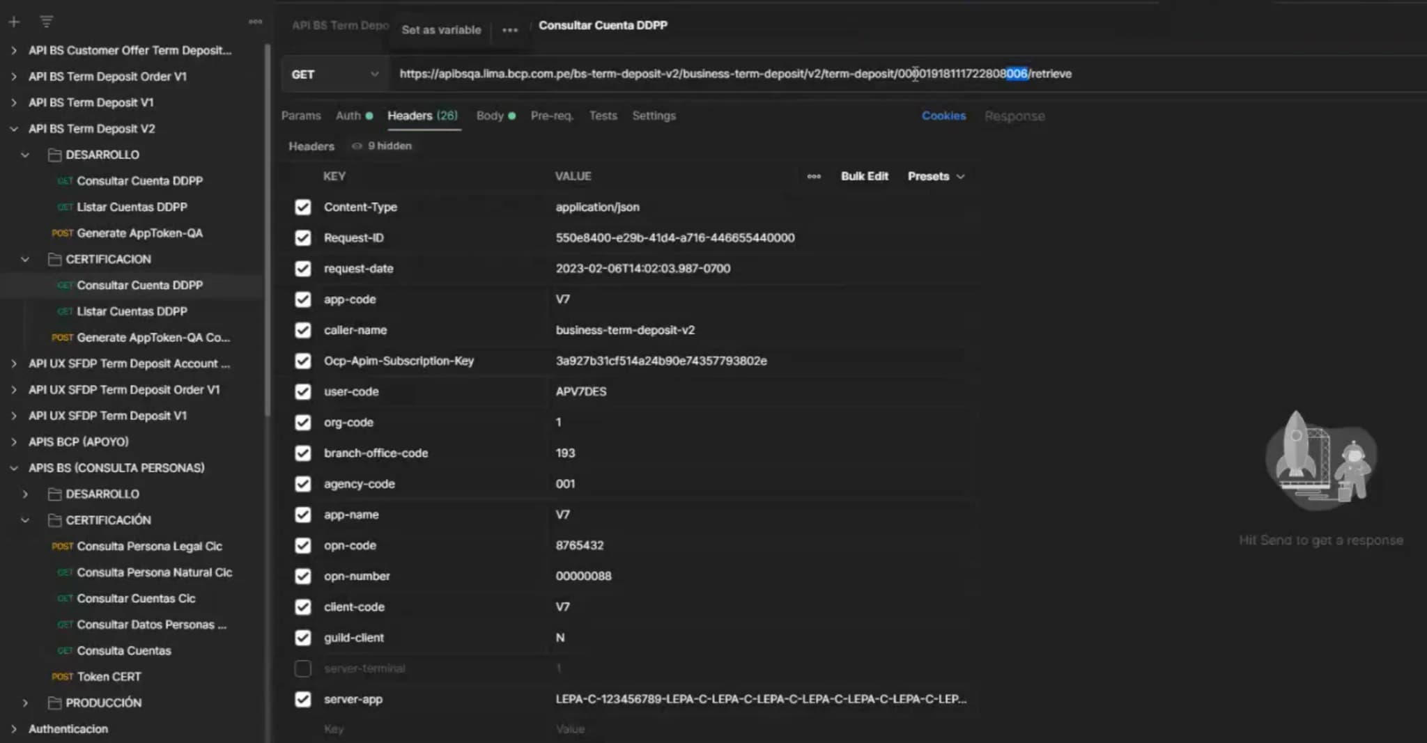Click the branch-office-code value 193
Image resolution: width=1427 pixels, height=743 pixels.
pyautogui.click(x=565, y=453)
